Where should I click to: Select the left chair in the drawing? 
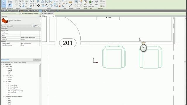click(114, 57)
